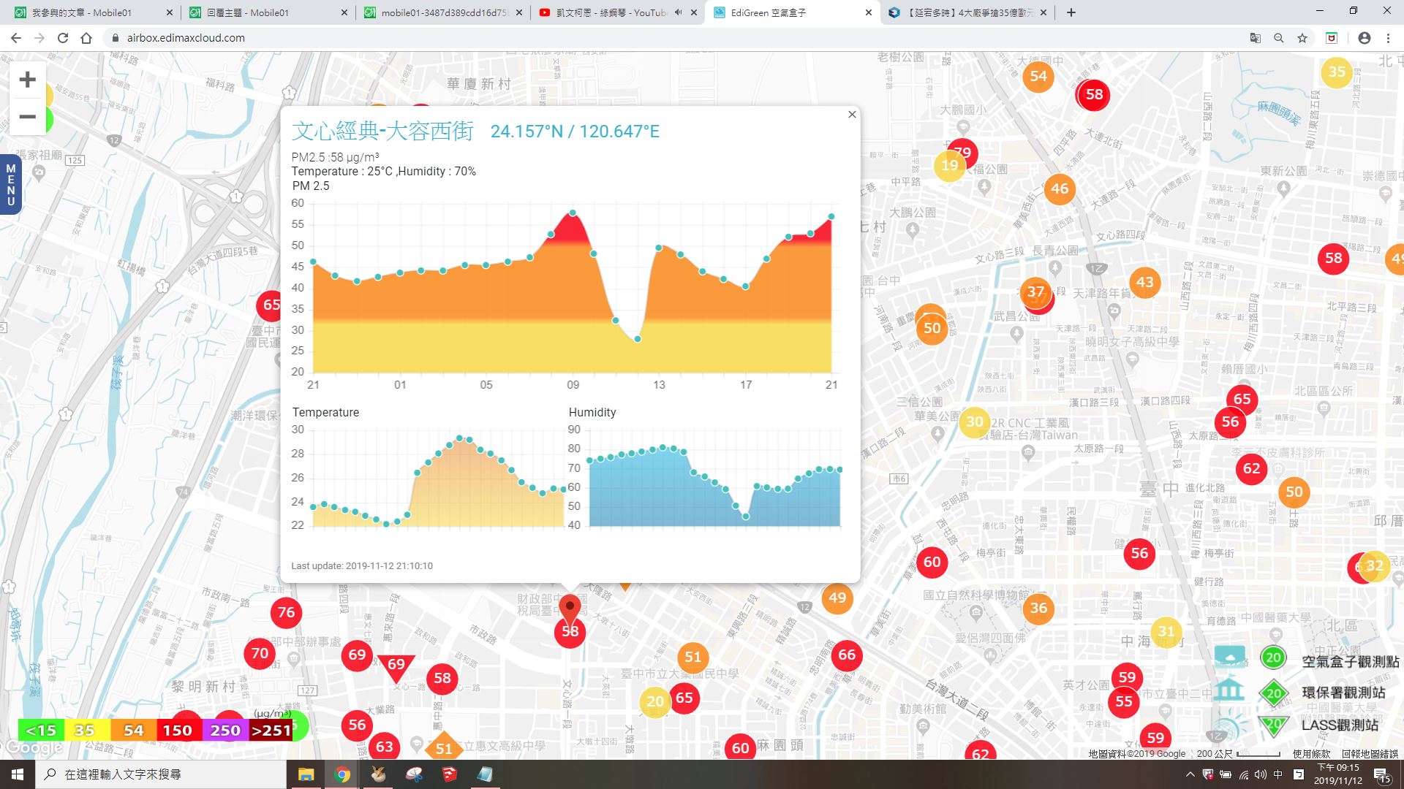Bookmark this page with star icon

click(x=1302, y=38)
